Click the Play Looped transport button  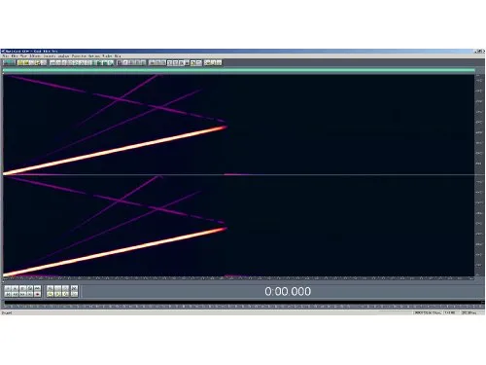pyautogui.click(x=37, y=288)
